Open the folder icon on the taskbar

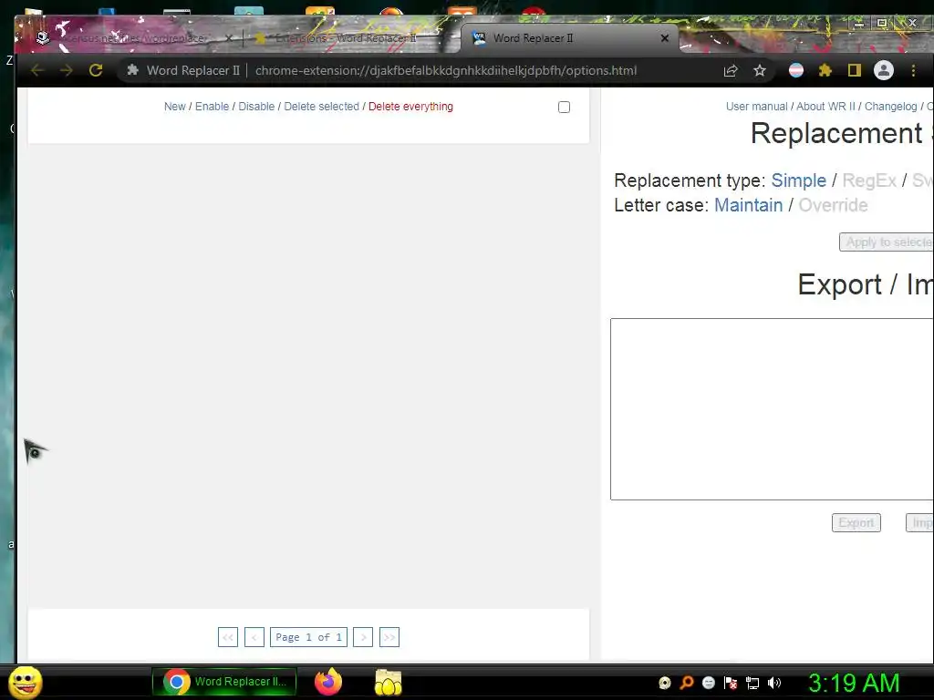click(x=389, y=682)
